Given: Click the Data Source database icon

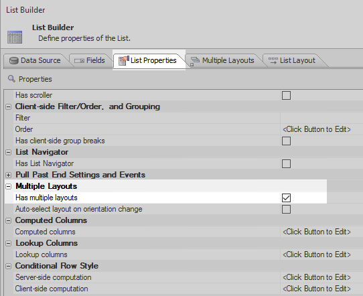Looking at the screenshot, I should click(13, 61).
